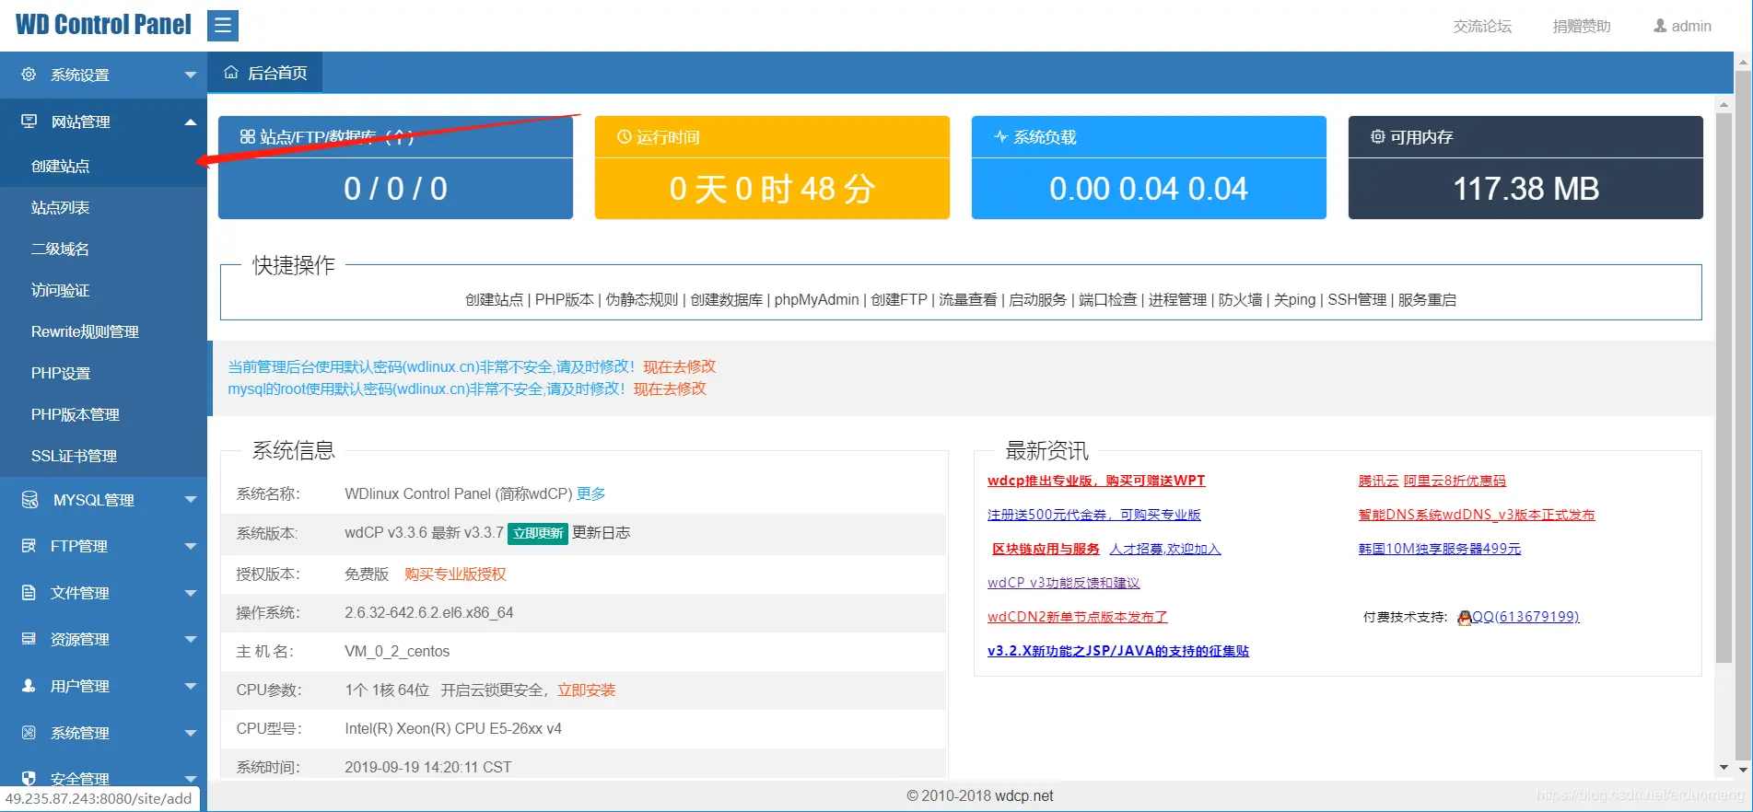
Task: Click the gear icon beside 系统设置
Action: pyautogui.click(x=29, y=75)
